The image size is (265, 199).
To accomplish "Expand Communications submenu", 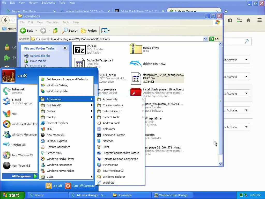I will pyautogui.click(x=120, y=105).
